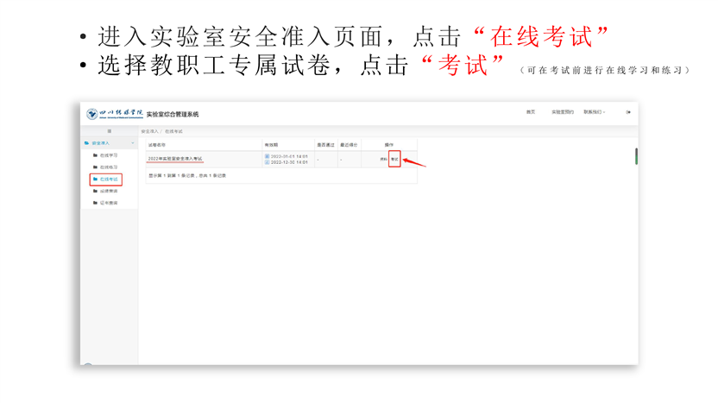Click the folder icon beside 在线练习
718x403 pixels.
tap(95, 167)
